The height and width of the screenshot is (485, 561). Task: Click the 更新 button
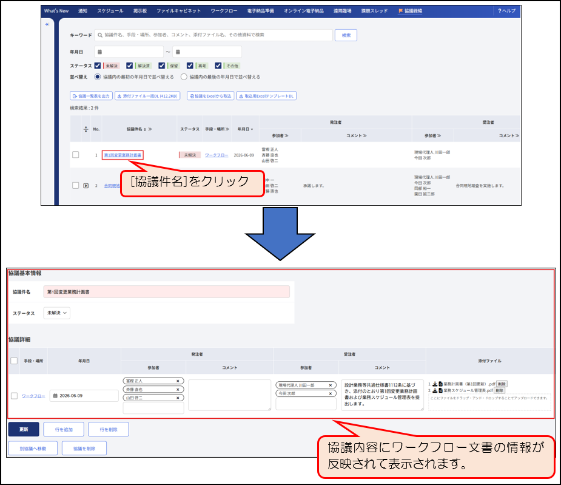[x=24, y=429]
